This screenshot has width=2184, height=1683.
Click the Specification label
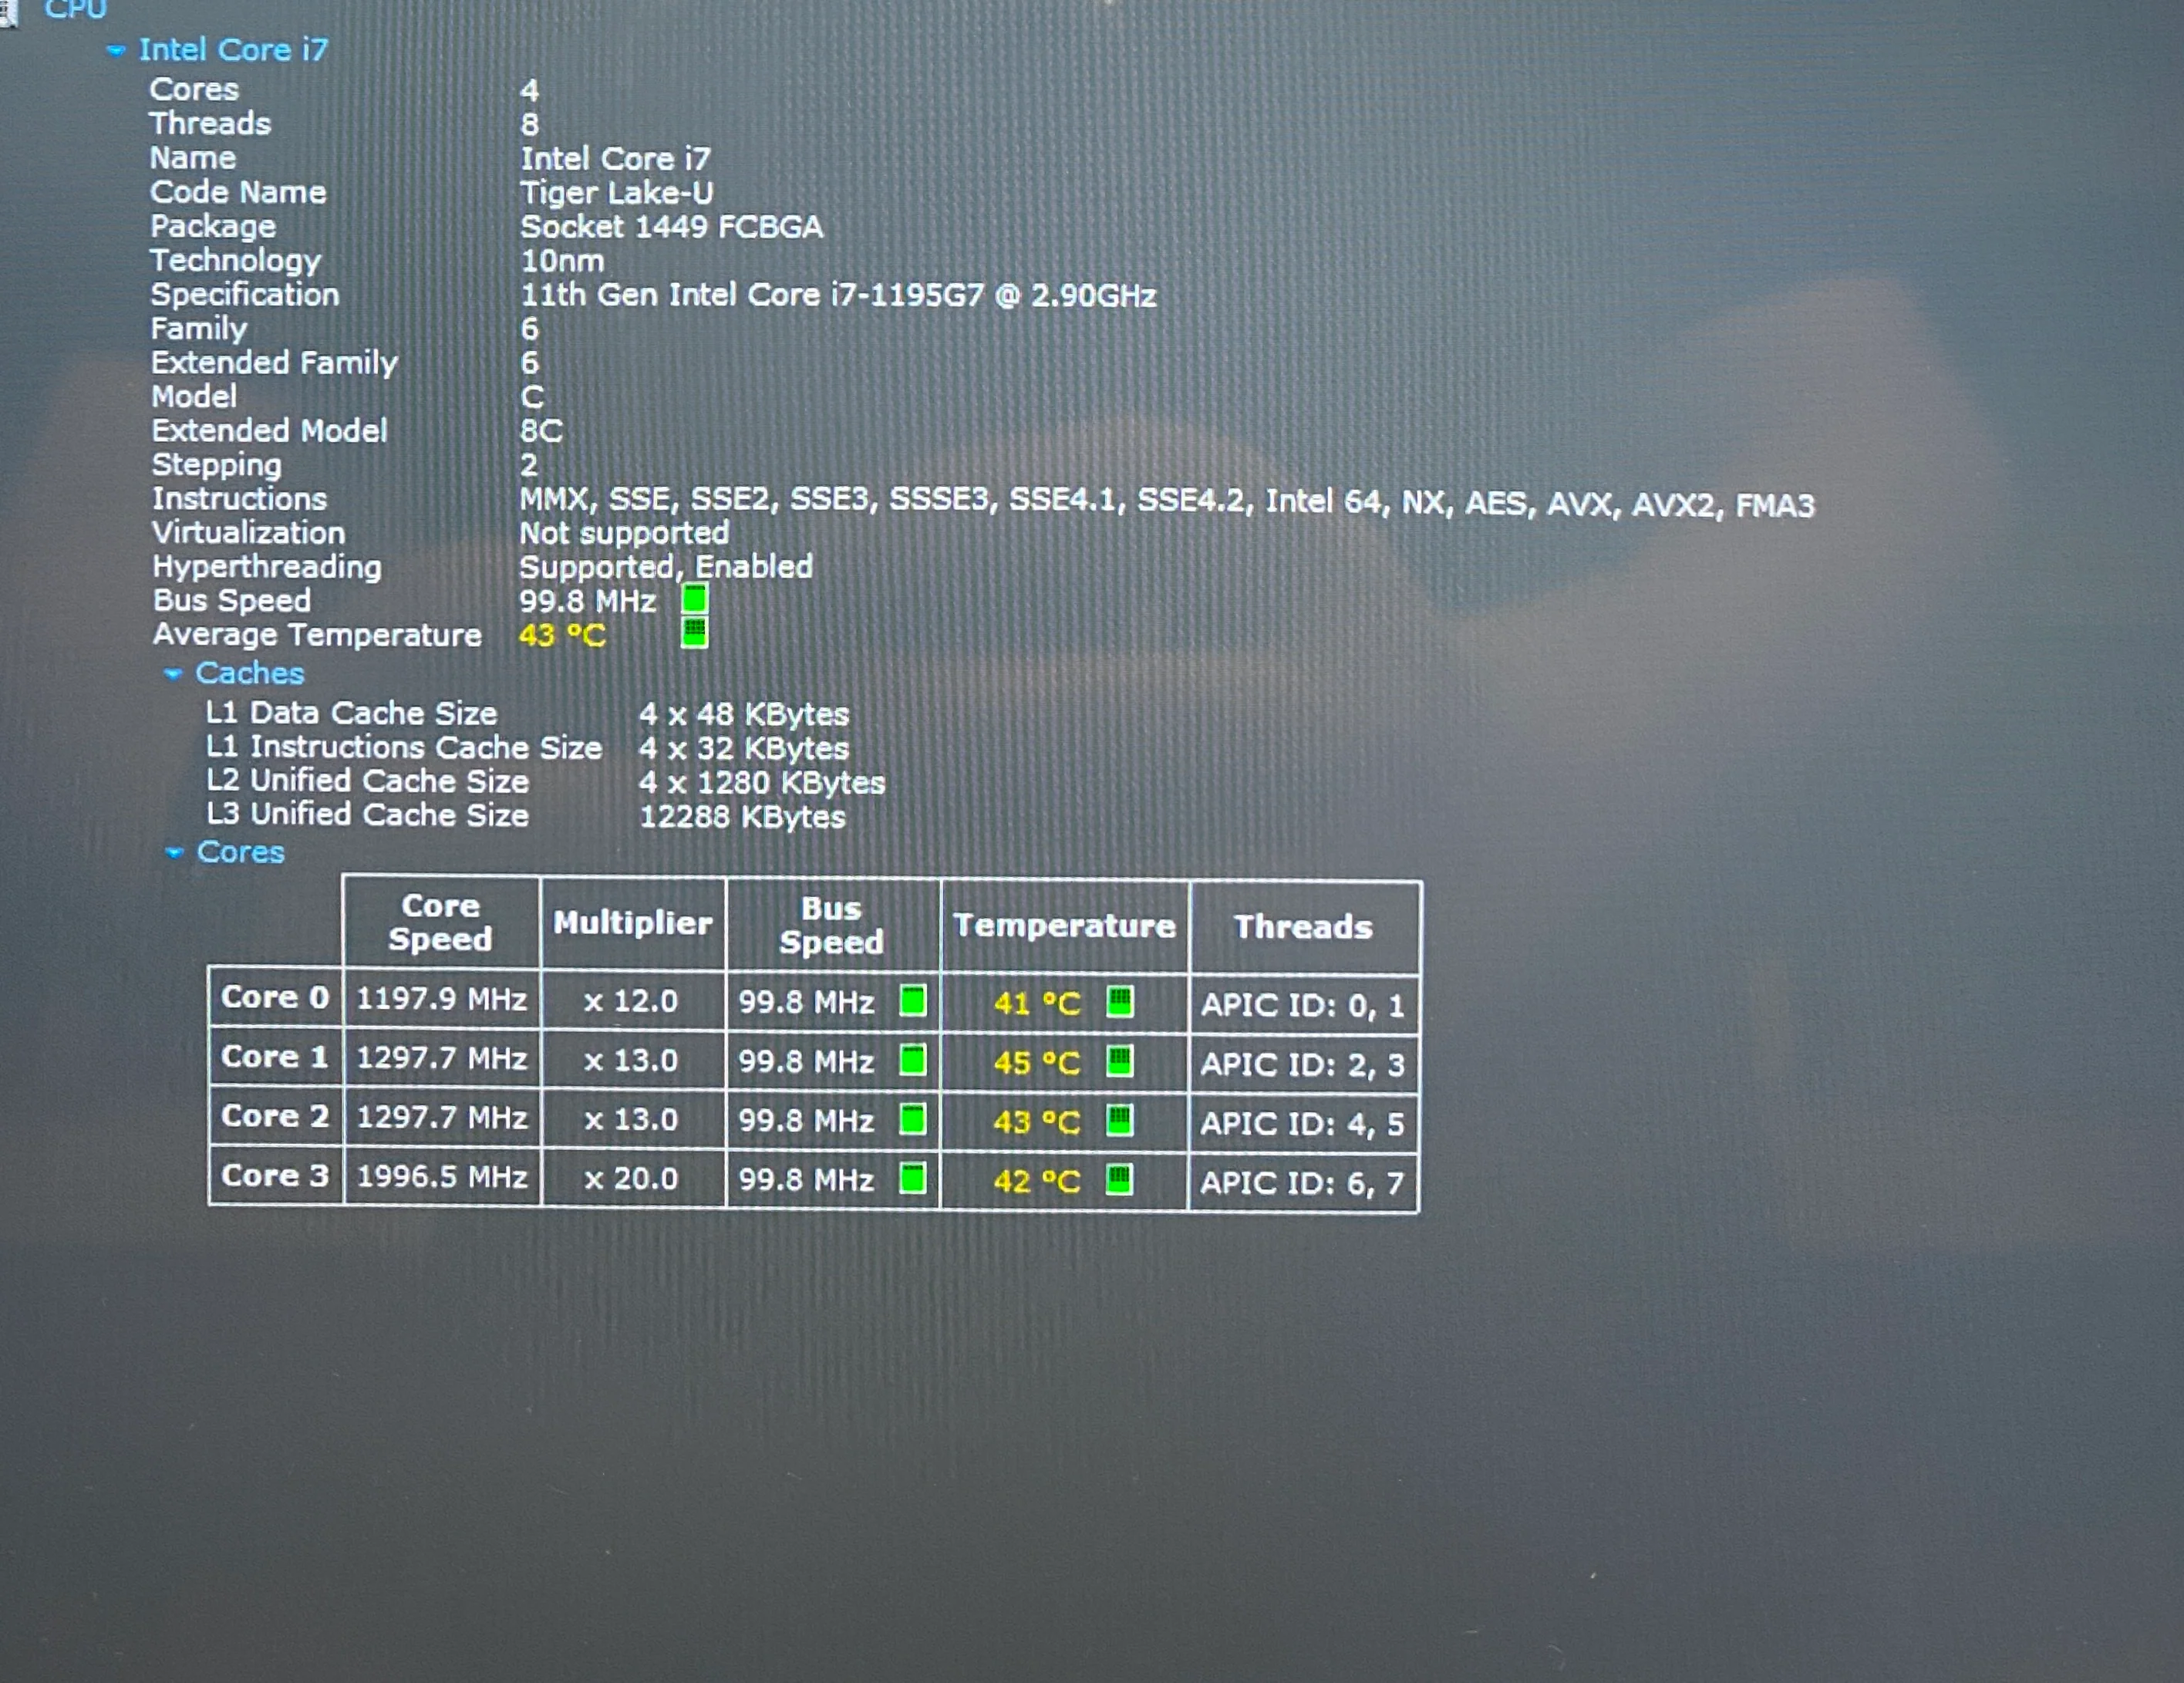pyautogui.click(x=245, y=295)
